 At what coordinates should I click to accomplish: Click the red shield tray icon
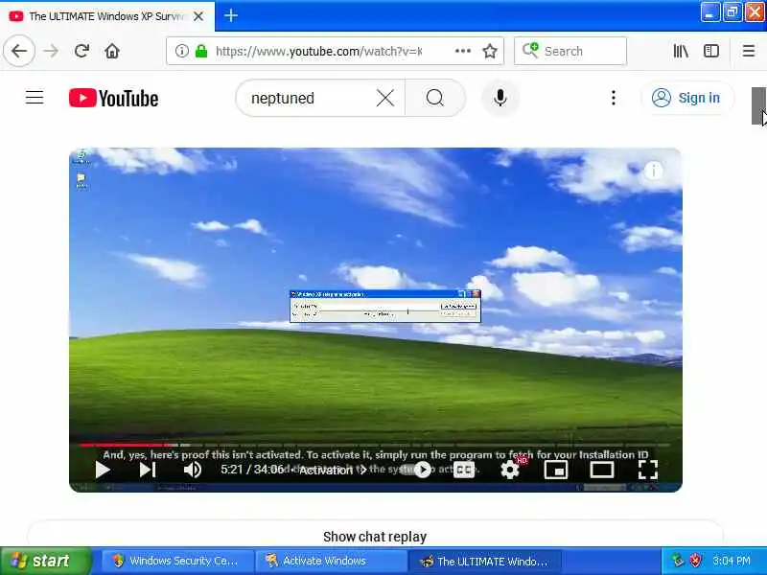696,561
